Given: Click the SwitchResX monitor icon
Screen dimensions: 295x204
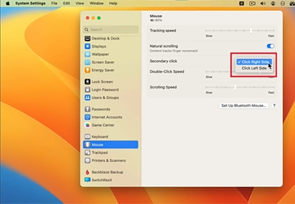Looking at the screenshot, I should click(x=88, y=180).
